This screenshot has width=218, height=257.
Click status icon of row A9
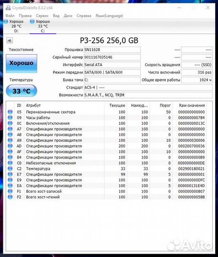[10, 140]
